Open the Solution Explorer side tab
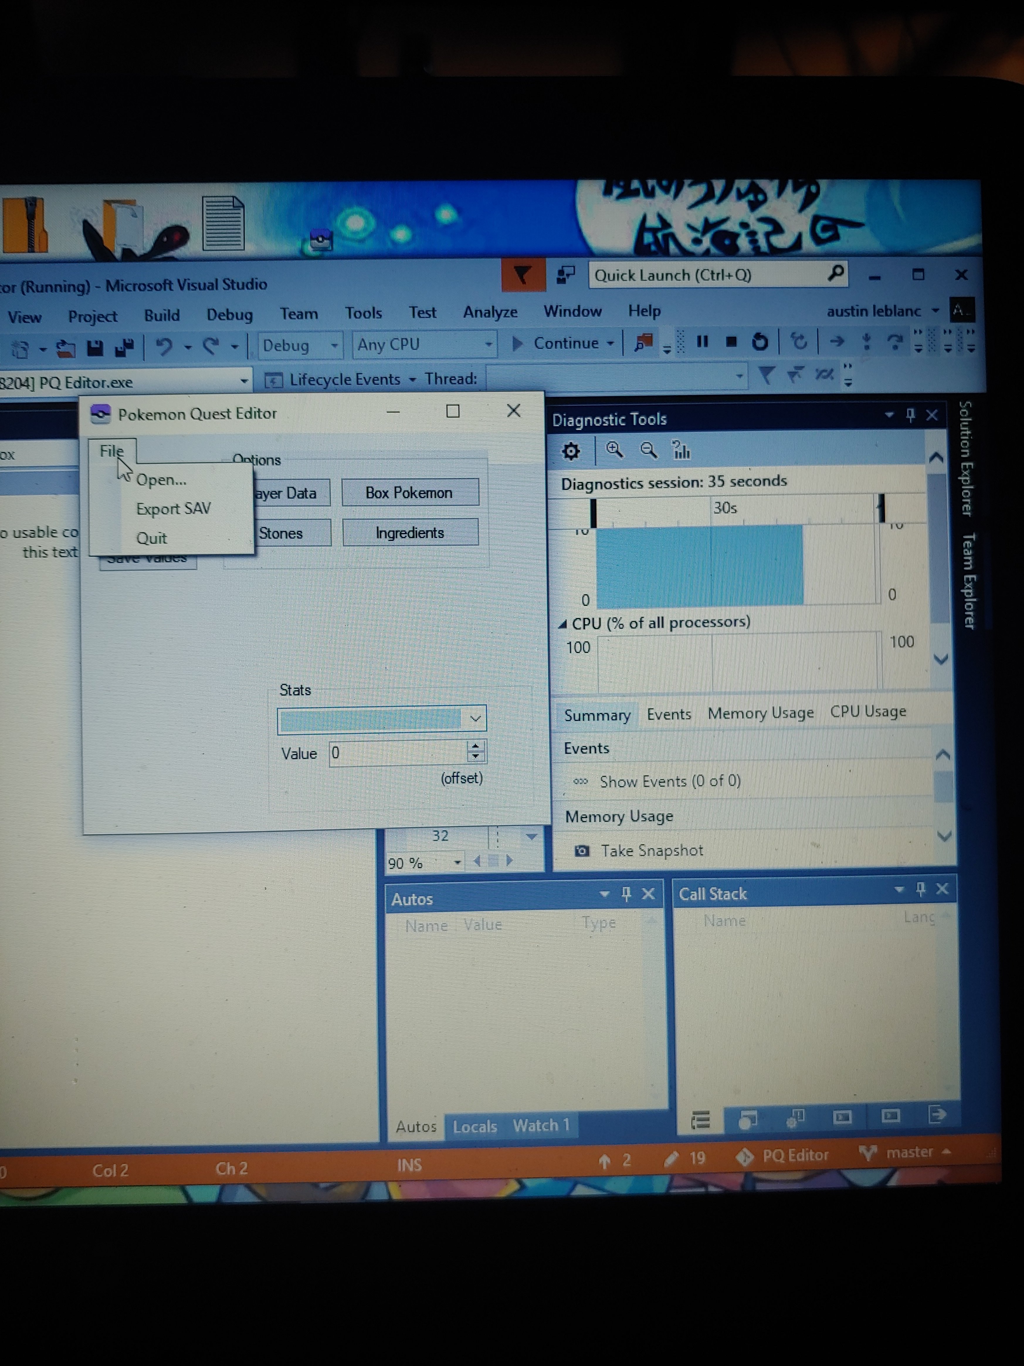Viewport: 1024px width, 1366px height. pyautogui.click(x=966, y=458)
